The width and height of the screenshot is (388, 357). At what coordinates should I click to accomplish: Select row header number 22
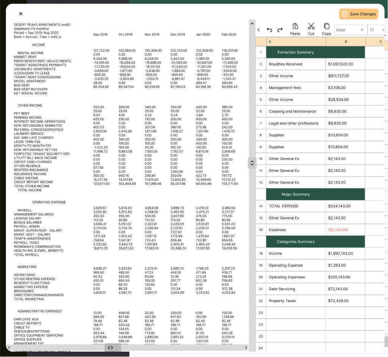pyautogui.click(x=261, y=301)
